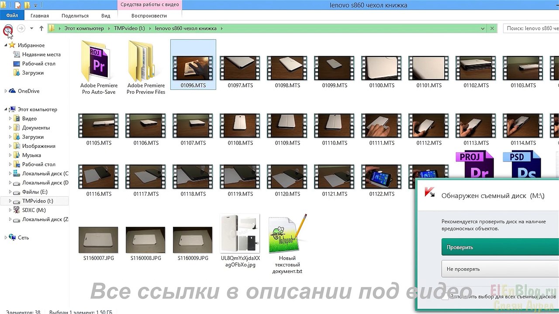The image size is (559, 314).
Task: Open Недавние места via its sidebar icon
Action: pyautogui.click(x=17, y=55)
